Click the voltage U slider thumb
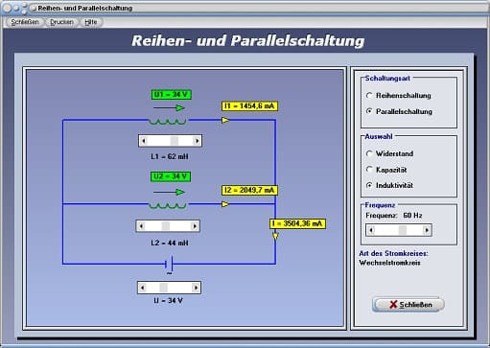Image resolution: width=490 pixels, height=348 pixels. (x=163, y=288)
